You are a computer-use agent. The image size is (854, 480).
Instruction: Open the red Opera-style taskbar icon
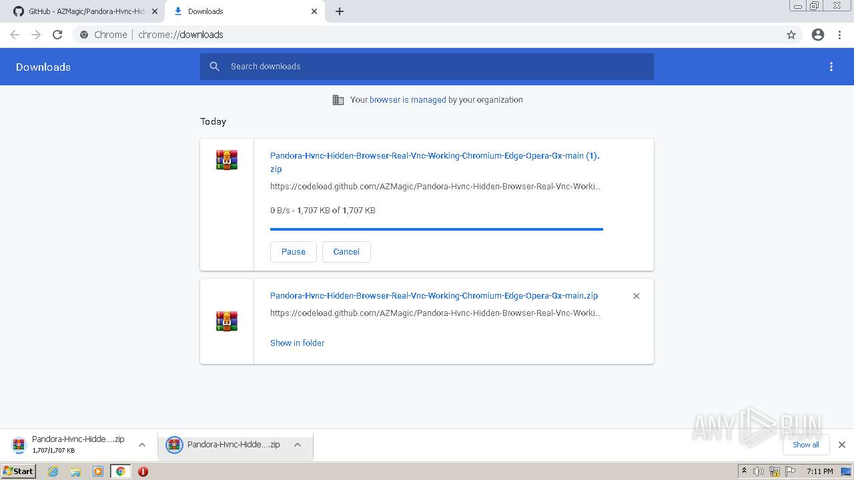[x=143, y=471]
